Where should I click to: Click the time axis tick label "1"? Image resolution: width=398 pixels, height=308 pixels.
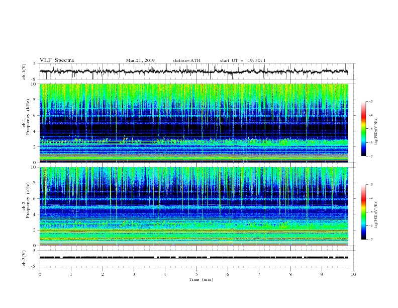pos(71,274)
